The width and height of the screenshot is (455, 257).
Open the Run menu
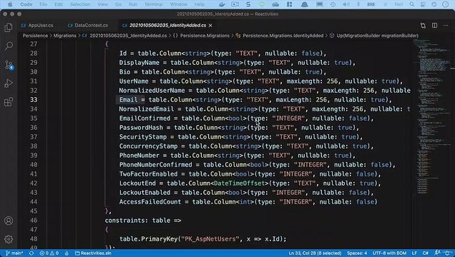click(133, 4)
